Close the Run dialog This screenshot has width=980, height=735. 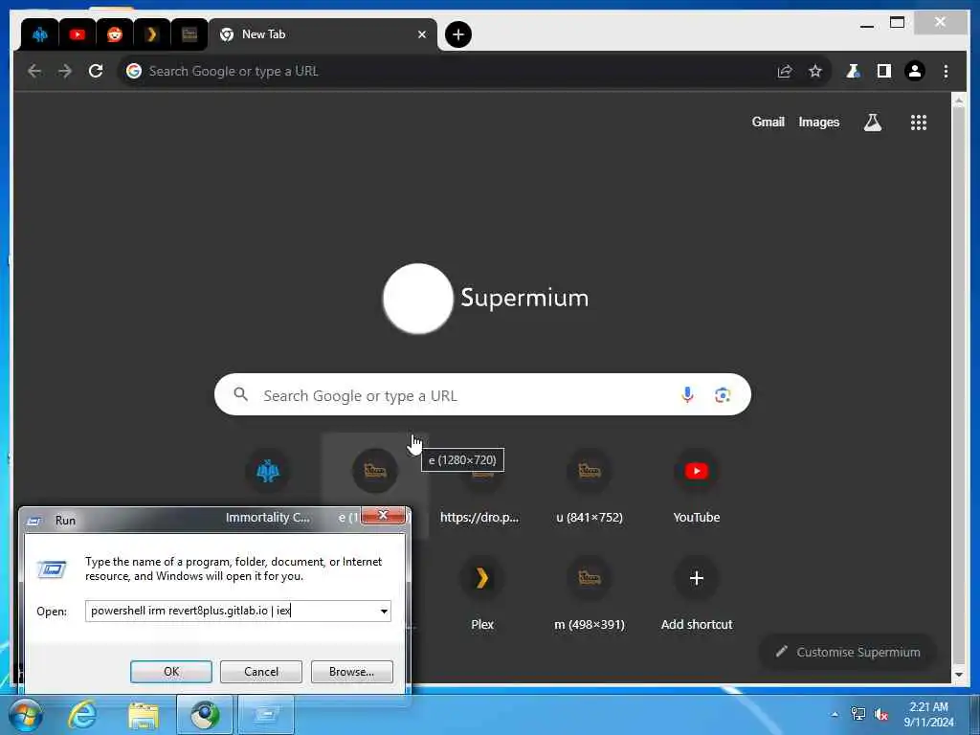coord(383,515)
